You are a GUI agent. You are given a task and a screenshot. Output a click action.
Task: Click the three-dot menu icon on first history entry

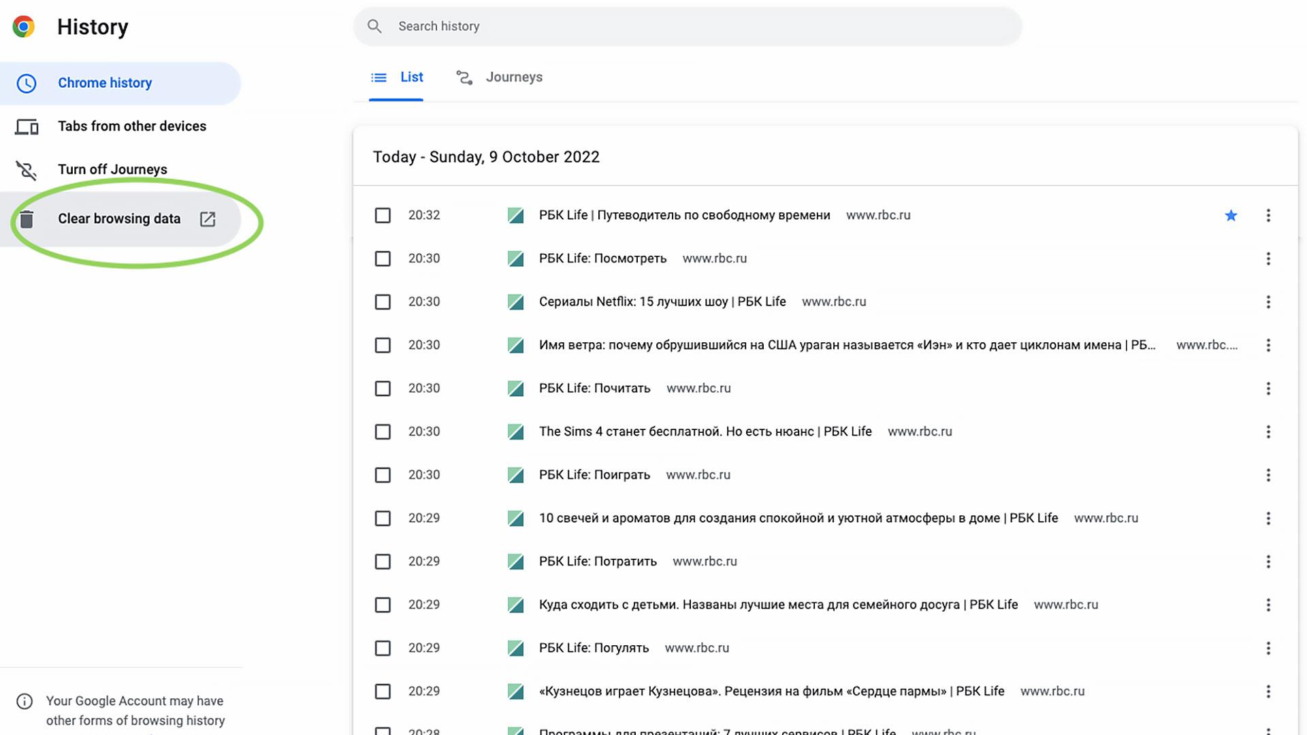tap(1268, 215)
